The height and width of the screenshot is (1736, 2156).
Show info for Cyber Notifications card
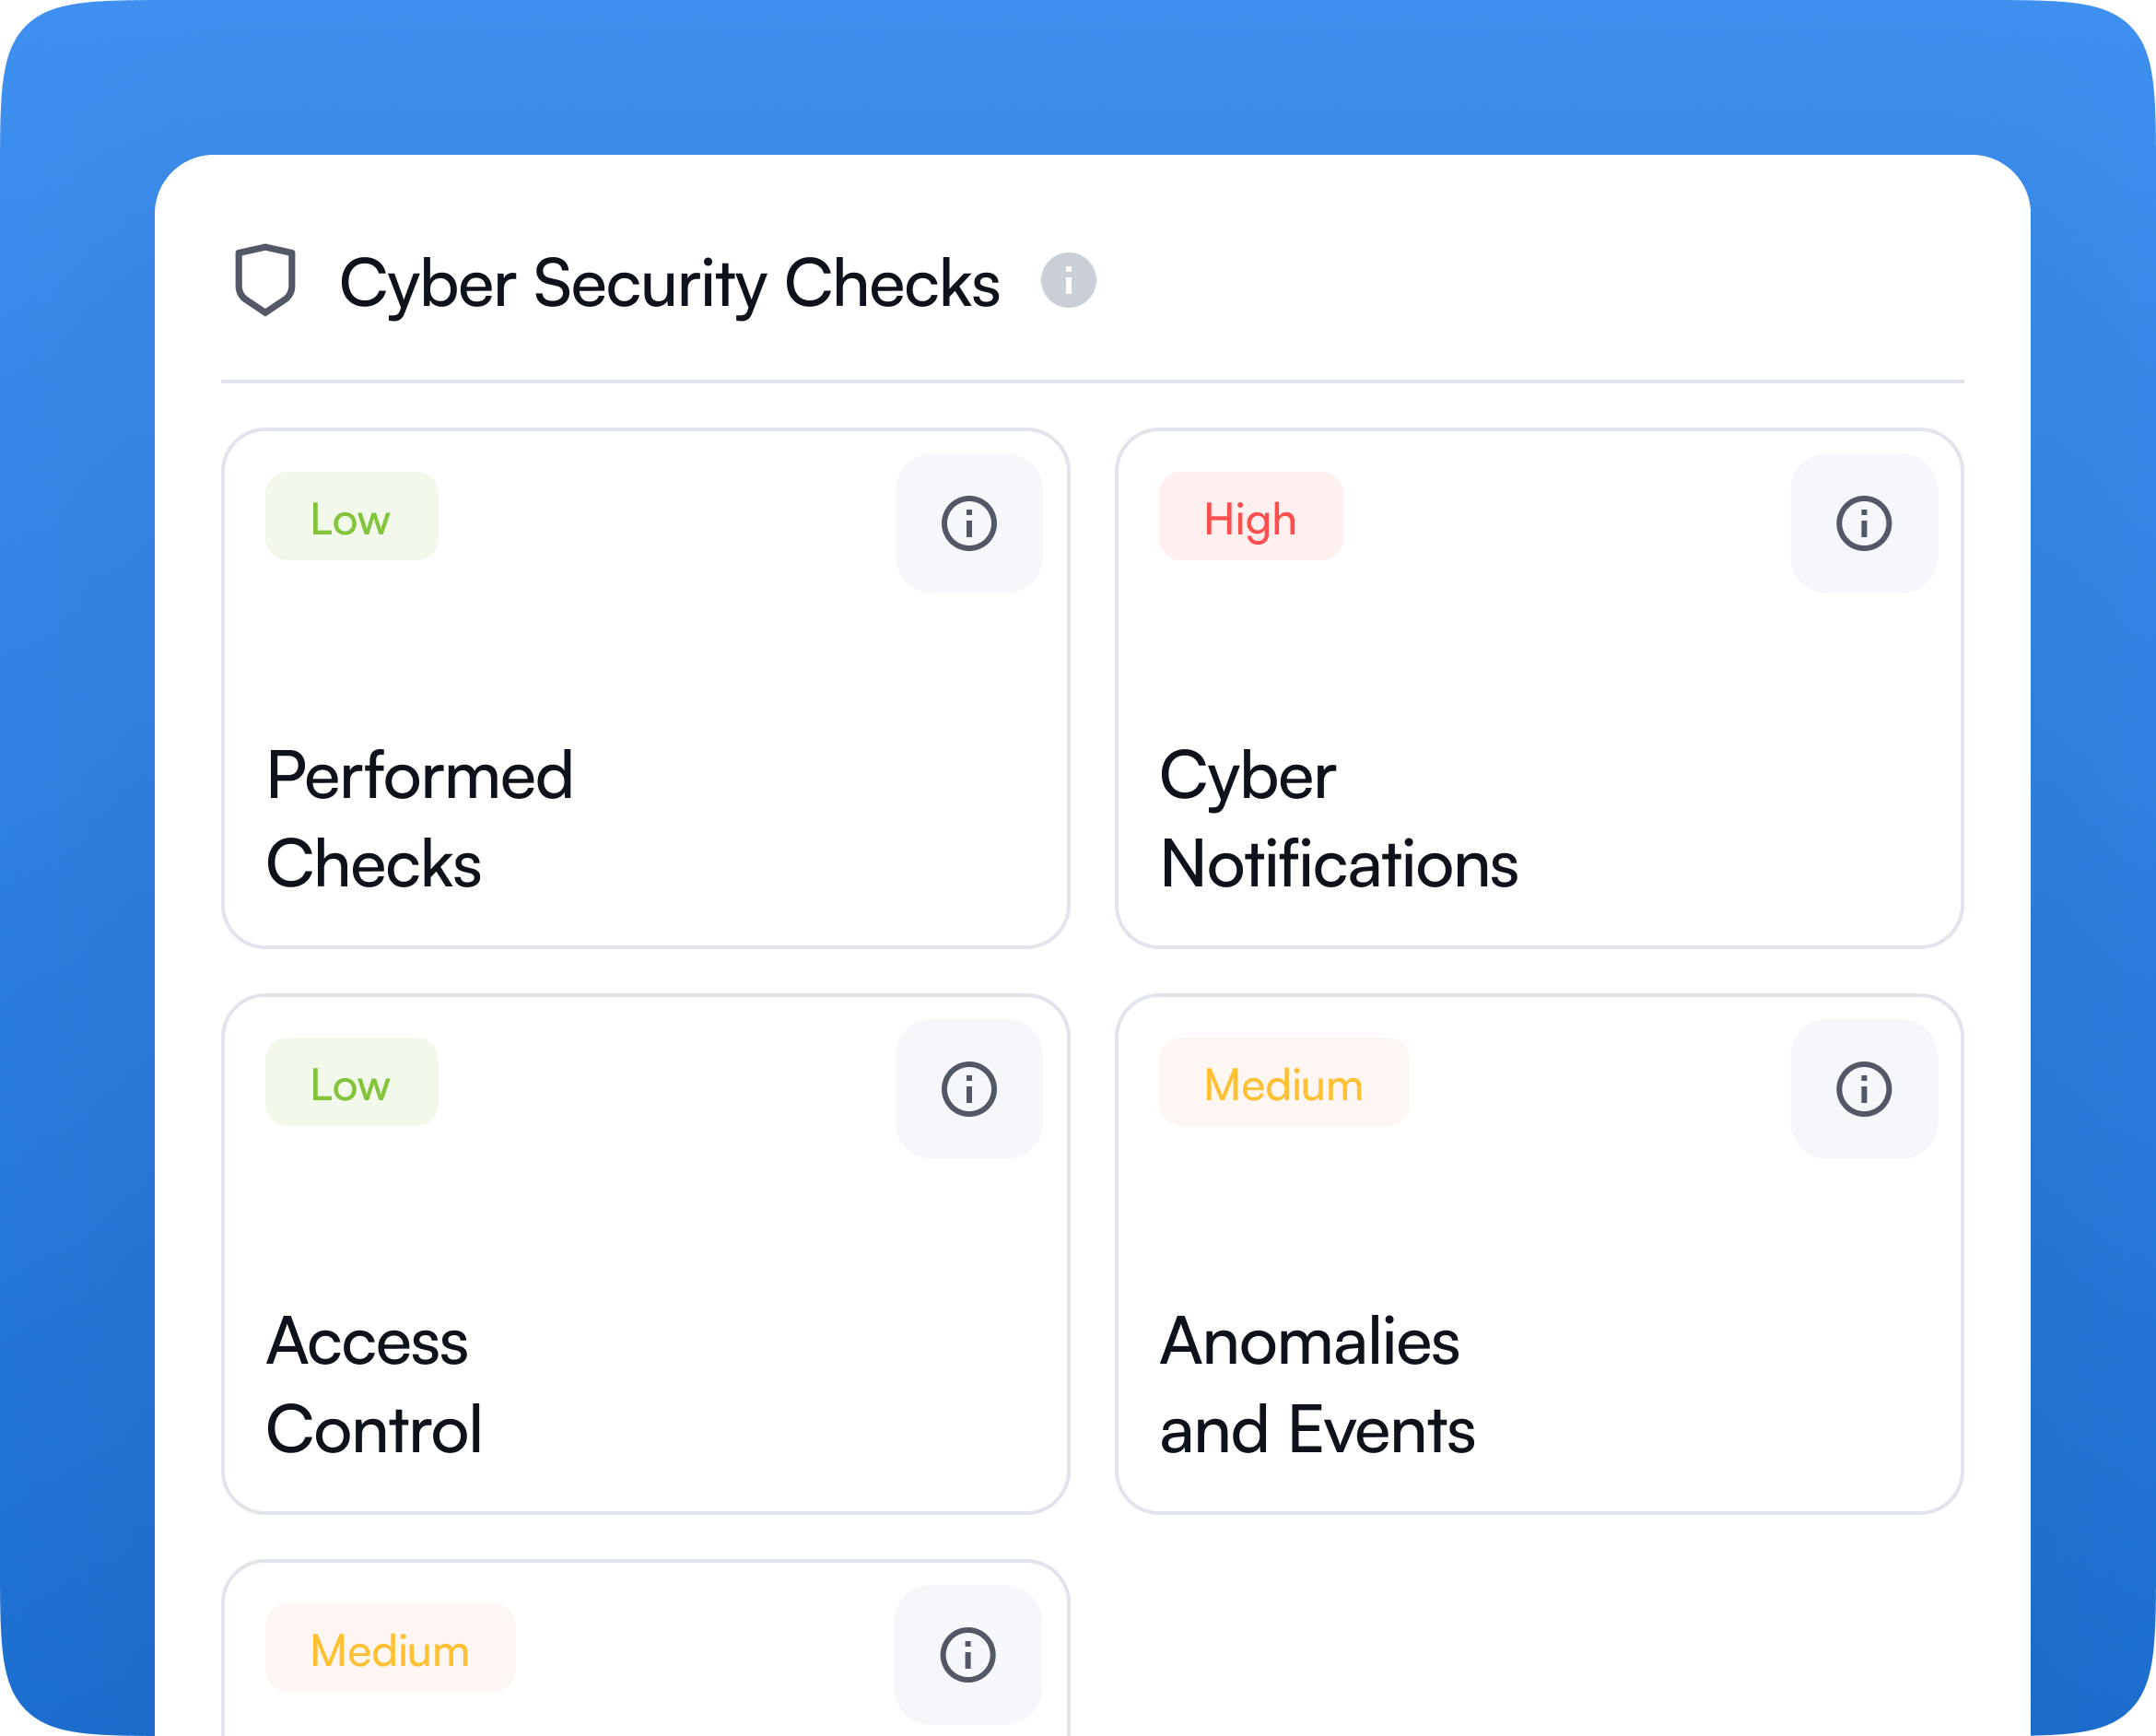1863,523
